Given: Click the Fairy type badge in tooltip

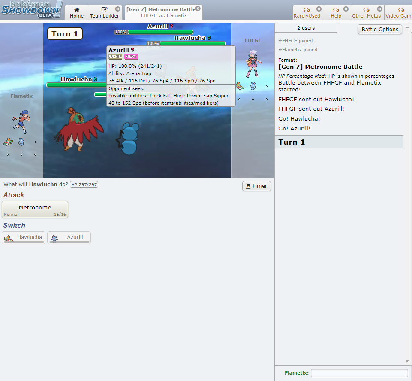Looking at the screenshot, I should [x=131, y=57].
